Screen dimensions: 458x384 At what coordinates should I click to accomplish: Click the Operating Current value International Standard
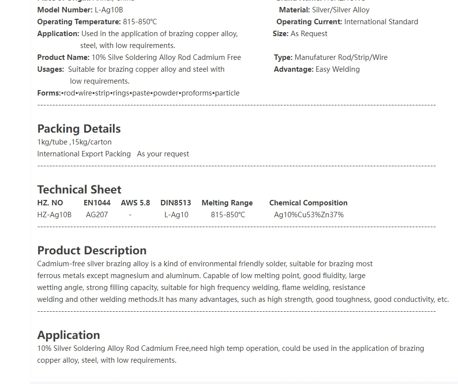point(381,22)
